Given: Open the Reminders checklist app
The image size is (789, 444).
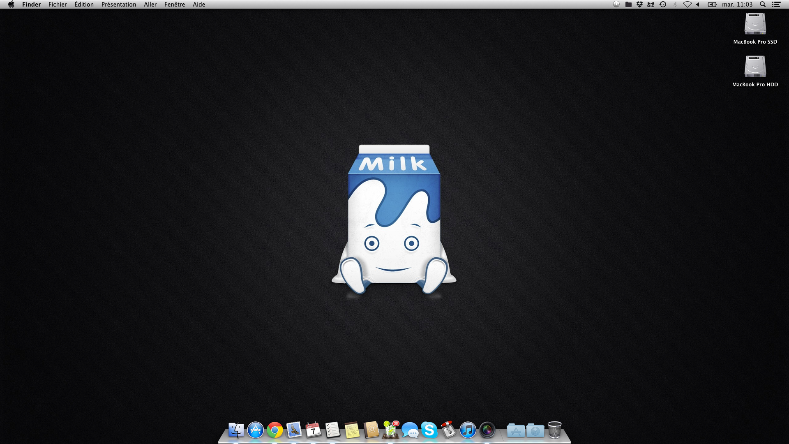Looking at the screenshot, I should click(x=332, y=430).
